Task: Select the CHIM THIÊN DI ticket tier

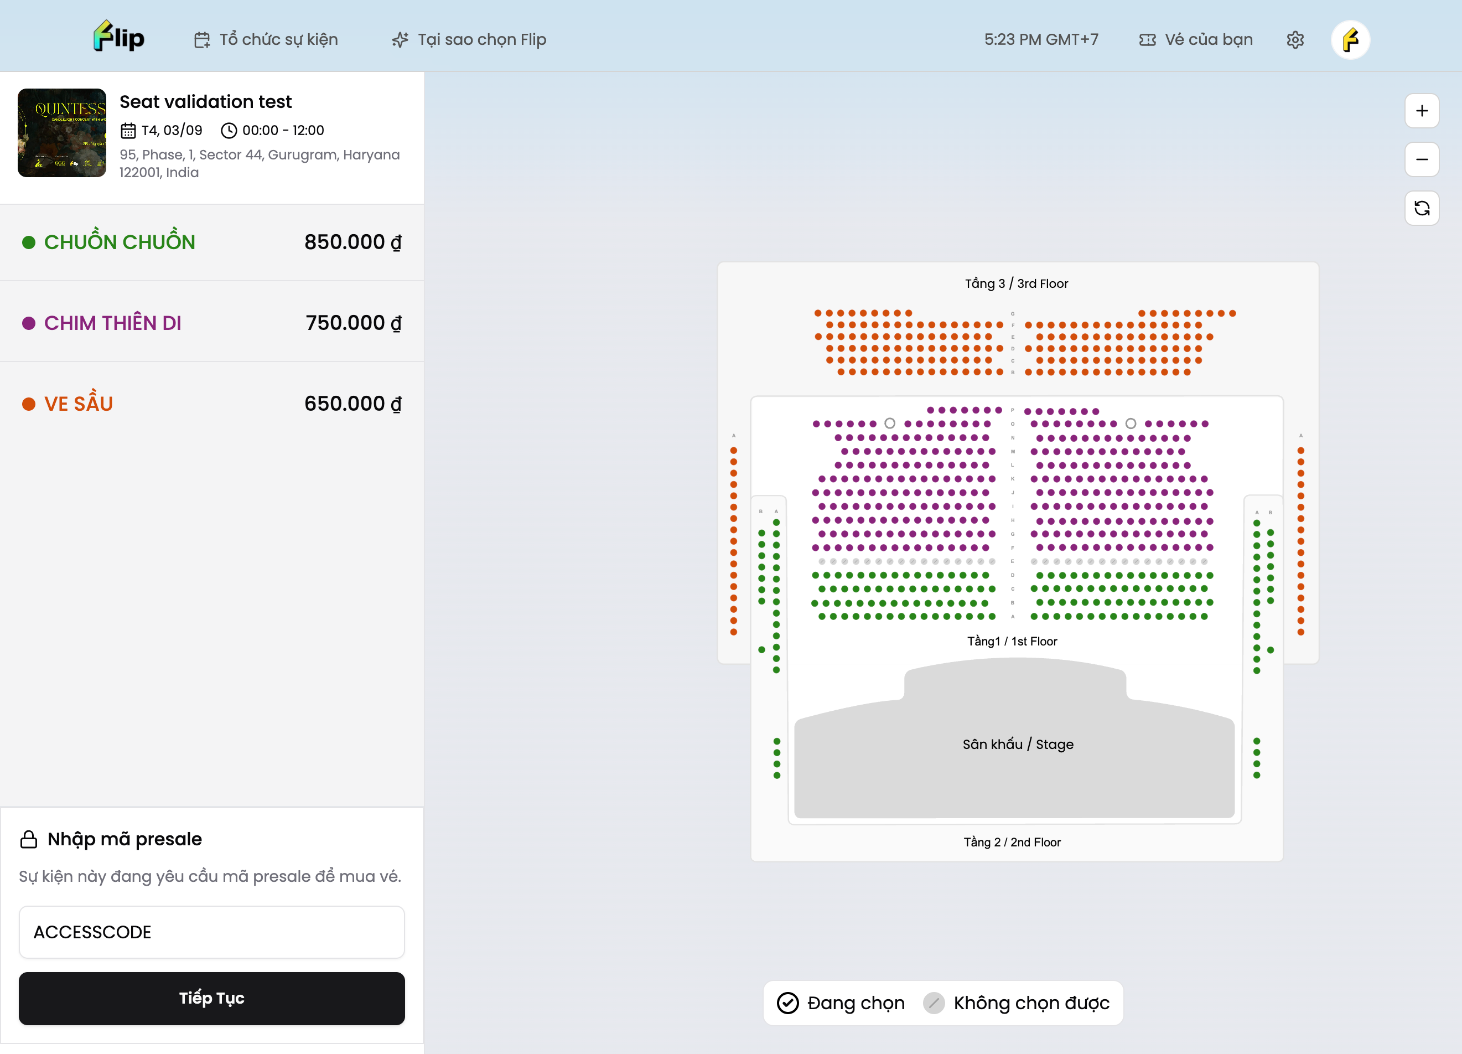Action: (211, 323)
